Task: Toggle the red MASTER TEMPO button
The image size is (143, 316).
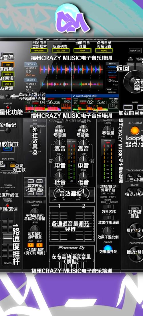Action: click(x=8, y=205)
